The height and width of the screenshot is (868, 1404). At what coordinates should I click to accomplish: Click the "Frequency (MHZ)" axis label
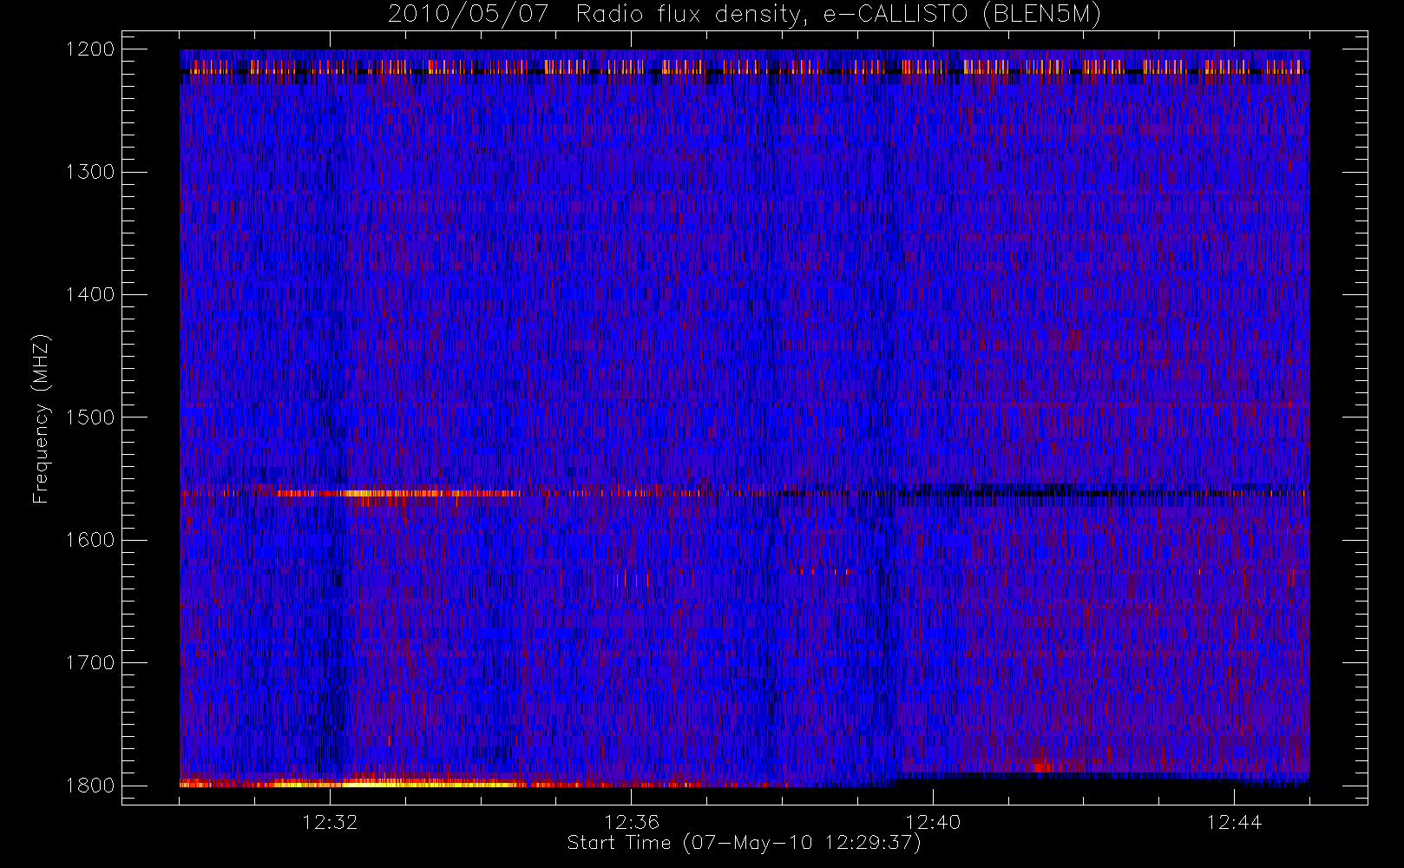40,418
